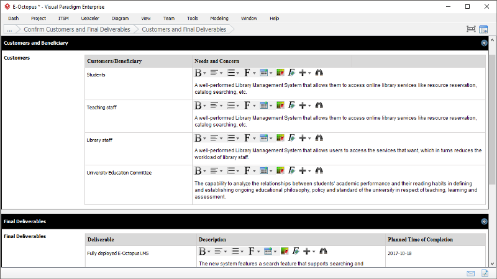
Task: Open the add (plus) dropdown in University Education Committee row
Action: (x=304, y=170)
